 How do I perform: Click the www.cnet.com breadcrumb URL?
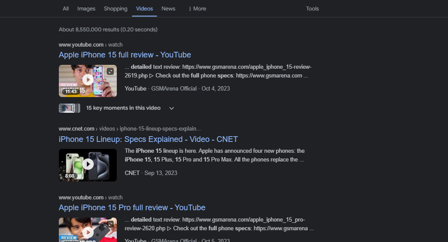click(130, 129)
